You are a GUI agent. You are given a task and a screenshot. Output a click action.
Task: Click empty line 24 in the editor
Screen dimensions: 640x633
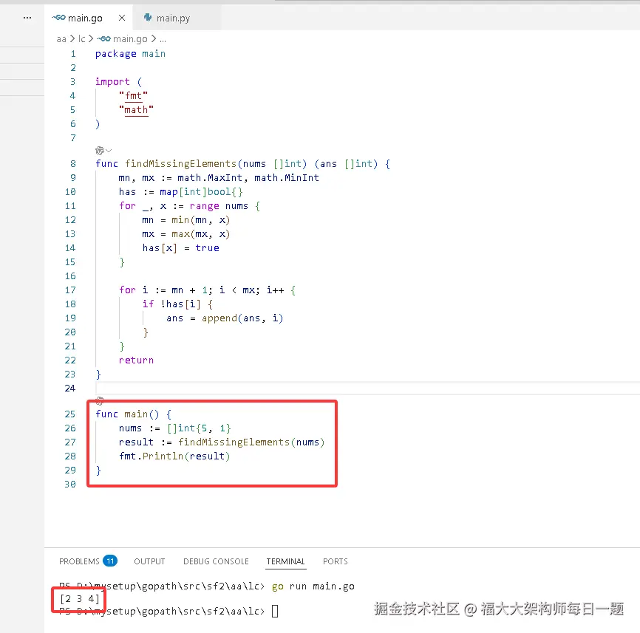(x=367, y=388)
